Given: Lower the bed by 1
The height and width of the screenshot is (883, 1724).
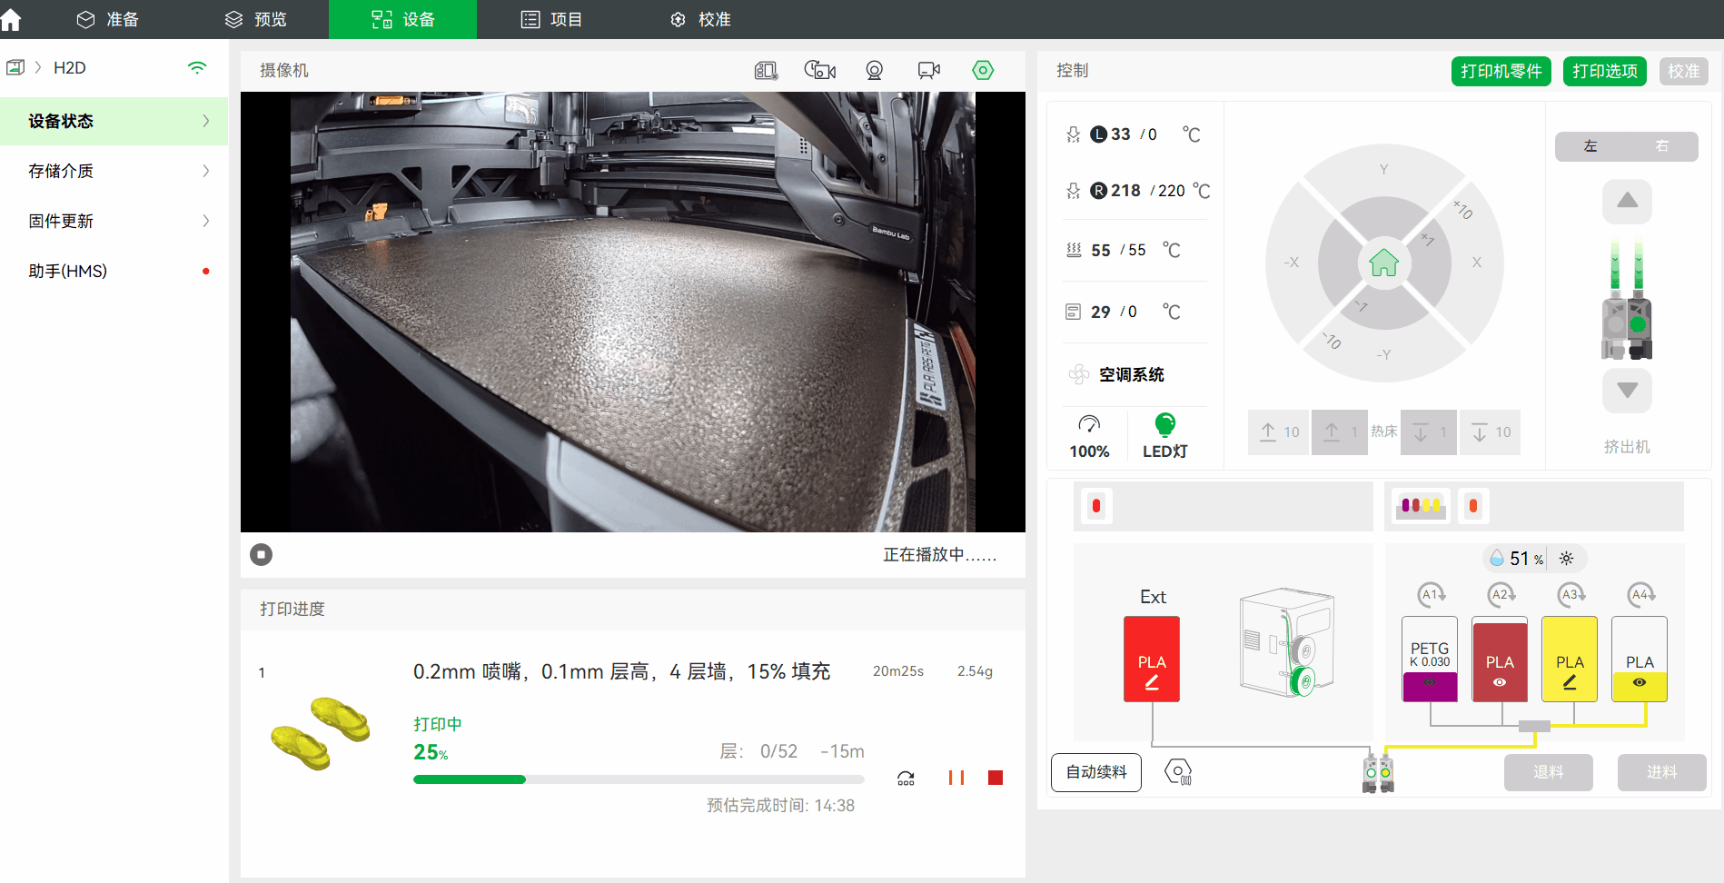Looking at the screenshot, I should point(1429,432).
